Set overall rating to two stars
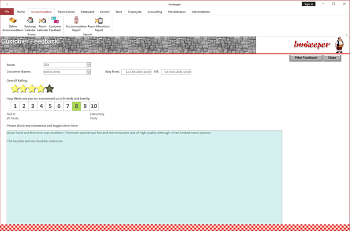350x231 pixels. click(23, 89)
